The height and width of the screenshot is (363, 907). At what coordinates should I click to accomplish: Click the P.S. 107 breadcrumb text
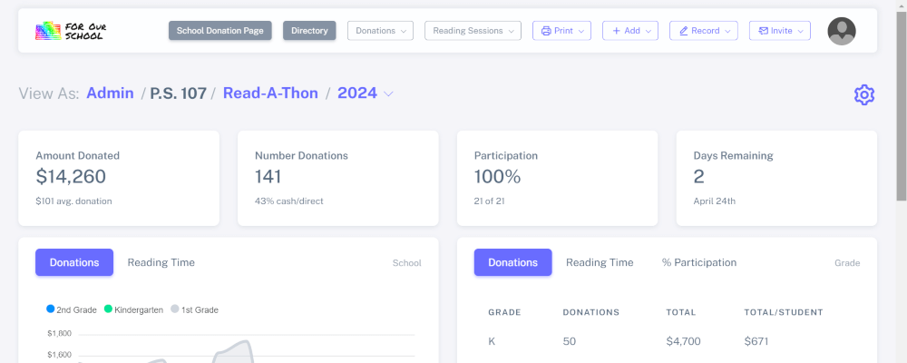pyautogui.click(x=178, y=93)
